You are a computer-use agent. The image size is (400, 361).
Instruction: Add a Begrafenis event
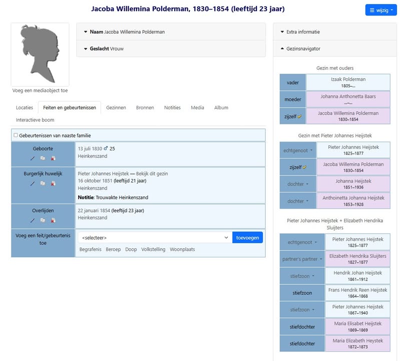point(90,249)
